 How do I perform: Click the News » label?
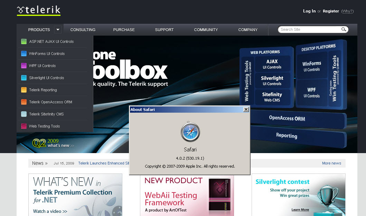(x=40, y=163)
